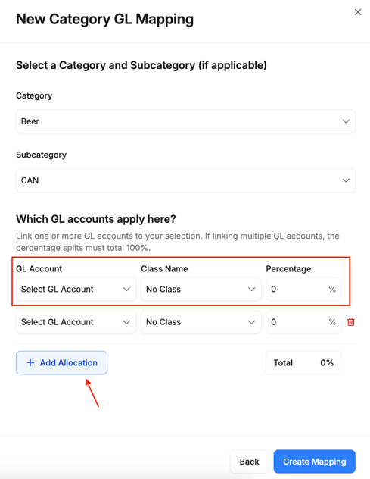Open first row Select GL Account dropdown

pos(76,289)
